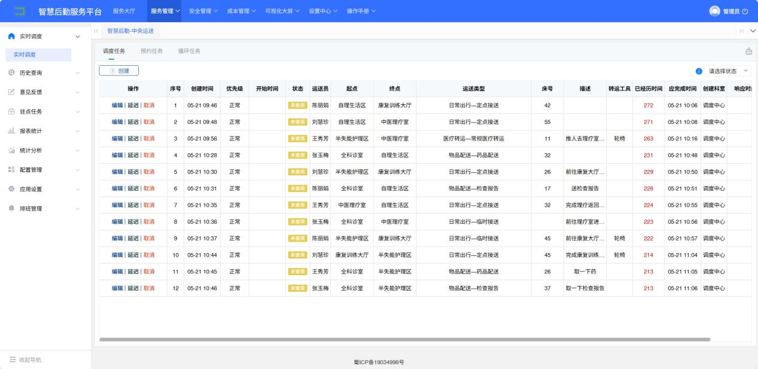Click 延迟 for task row 10
This screenshot has width=758, height=369.
[x=133, y=255]
